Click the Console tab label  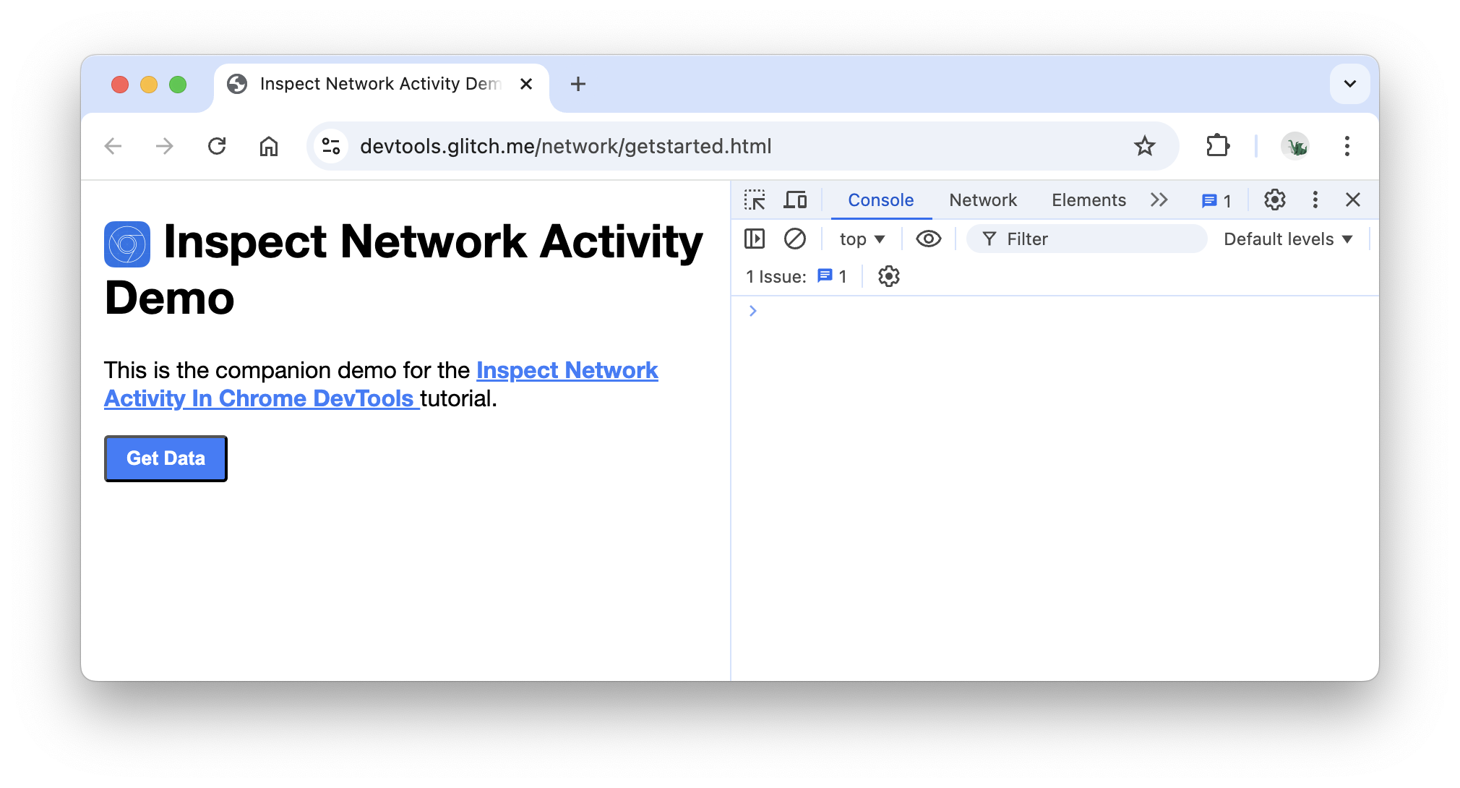point(880,199)
